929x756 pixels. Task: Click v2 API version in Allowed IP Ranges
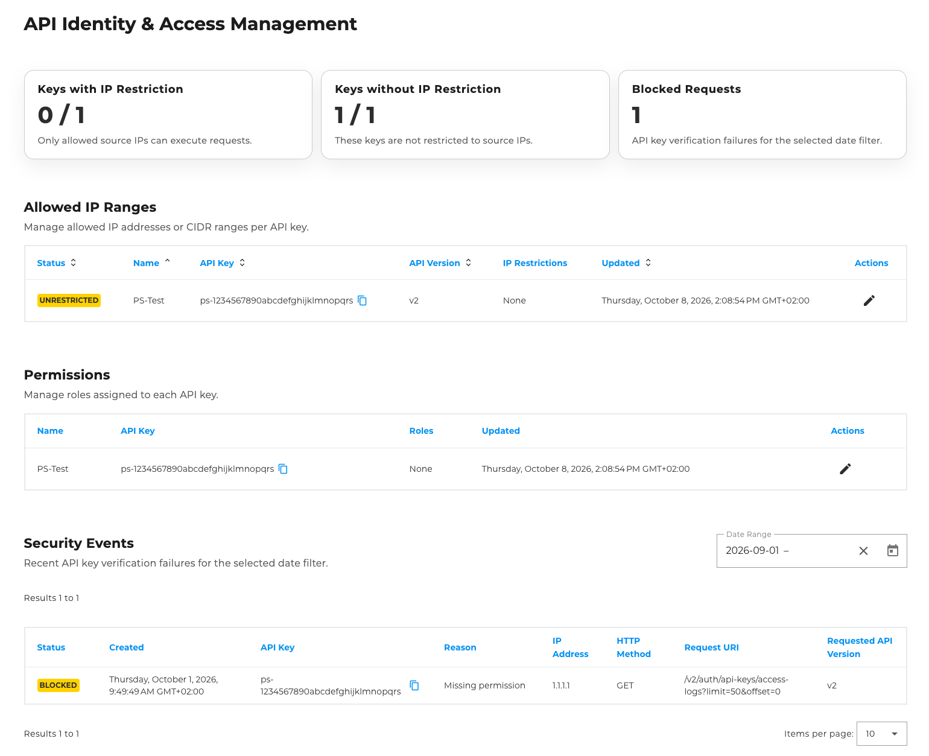[x=414, y=300]
